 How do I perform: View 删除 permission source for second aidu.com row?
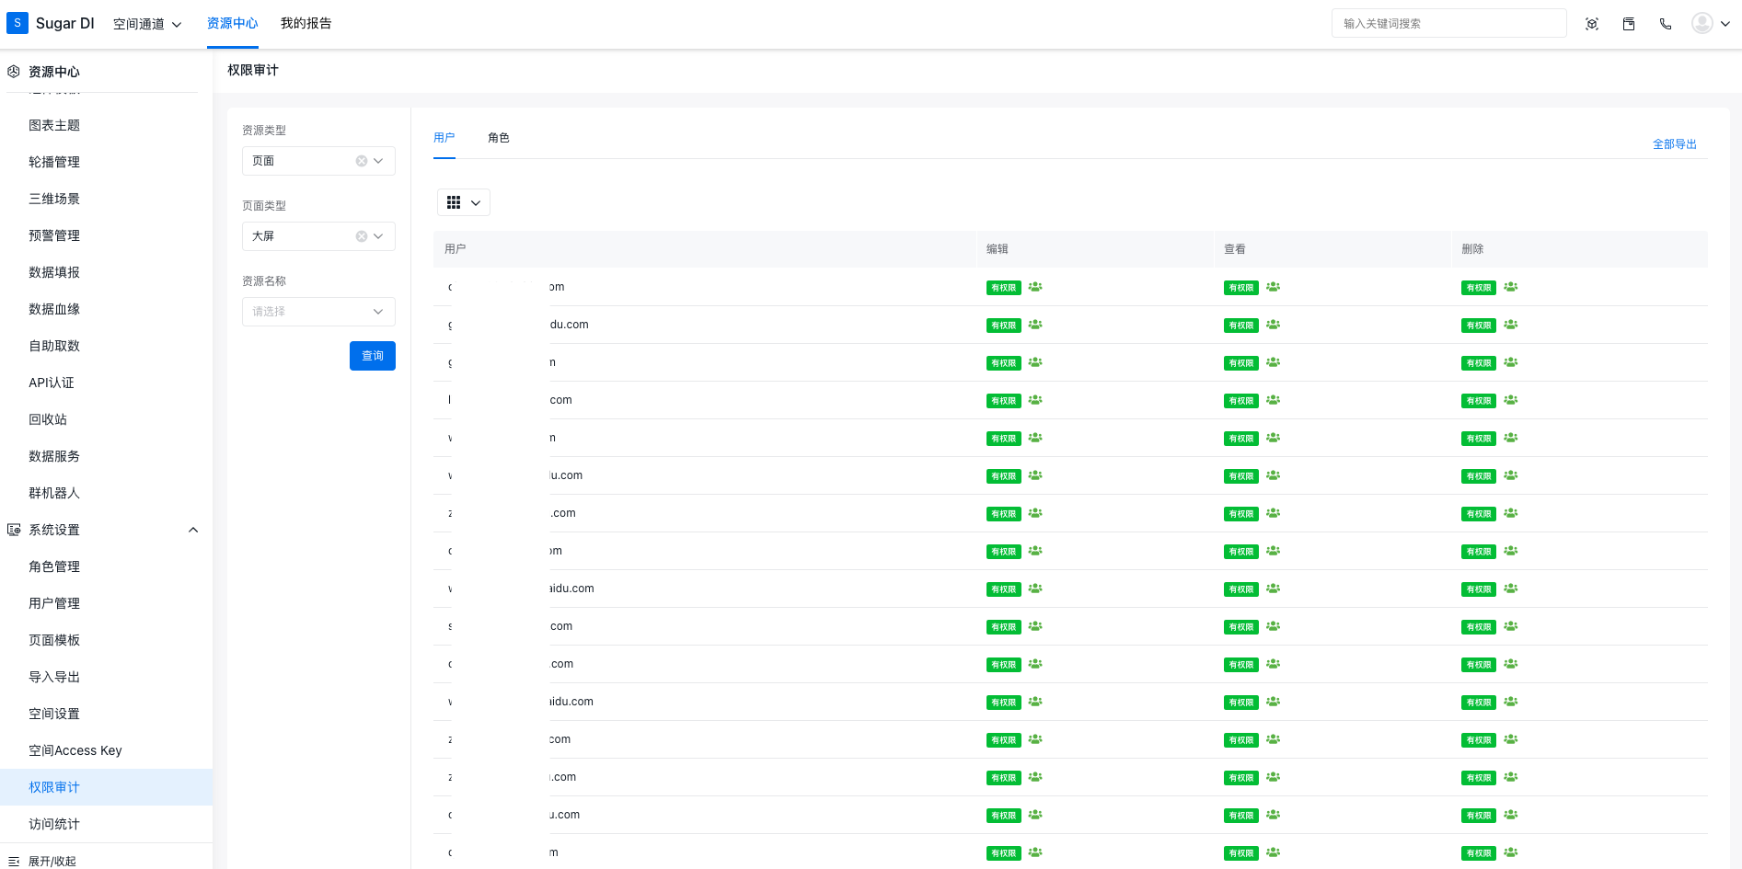click(1510, 702)
